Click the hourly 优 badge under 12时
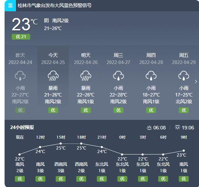The height and width of the screenshot is (187, 199). click(x=40, y=179)
